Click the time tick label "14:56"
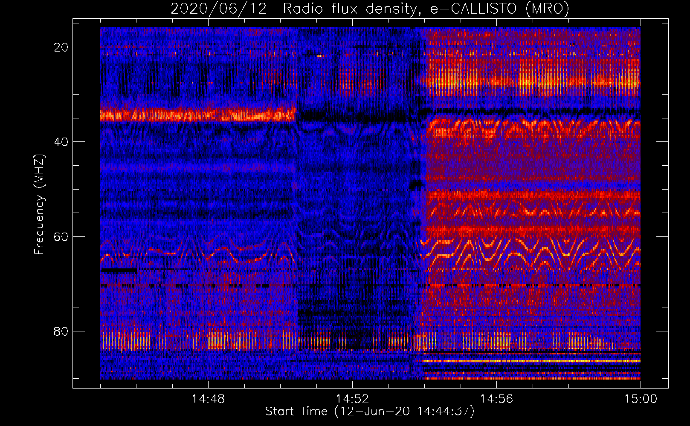Image resolution: width=690 pixels, height=426 pixels. point(496,399)
